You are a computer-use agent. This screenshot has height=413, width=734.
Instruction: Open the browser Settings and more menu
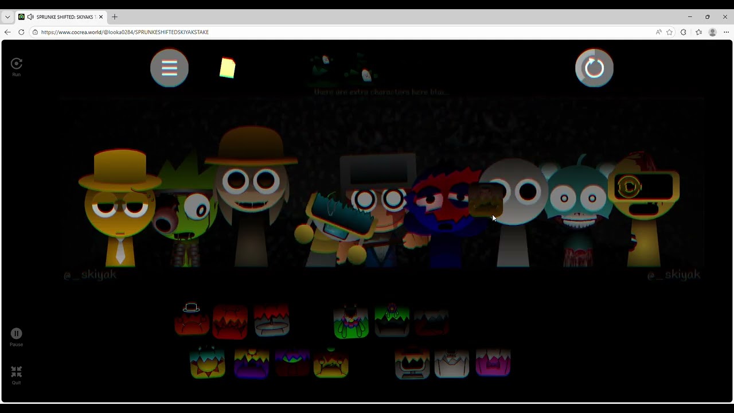726,32
